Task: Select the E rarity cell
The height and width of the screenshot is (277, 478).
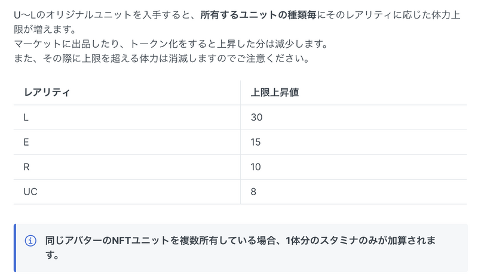Action: click(x=26, y=142)
